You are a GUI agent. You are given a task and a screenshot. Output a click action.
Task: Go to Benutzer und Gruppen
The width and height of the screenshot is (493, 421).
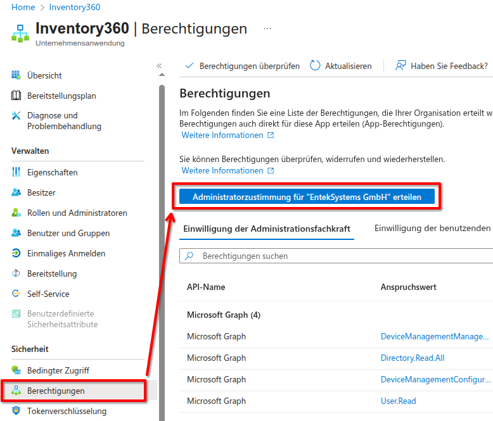[x=68, y=233]
